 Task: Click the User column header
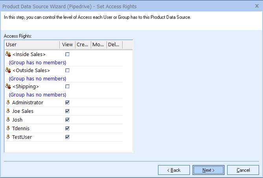click(31, 45)
